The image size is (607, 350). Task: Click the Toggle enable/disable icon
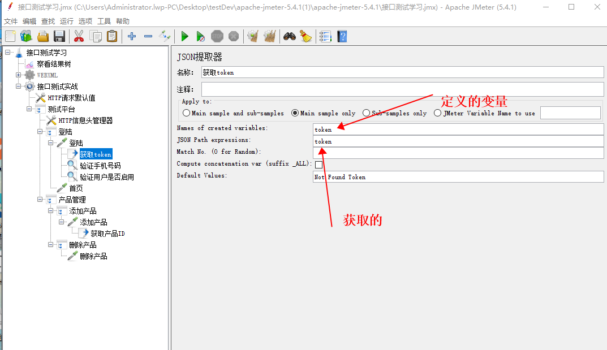click(165, 36)
